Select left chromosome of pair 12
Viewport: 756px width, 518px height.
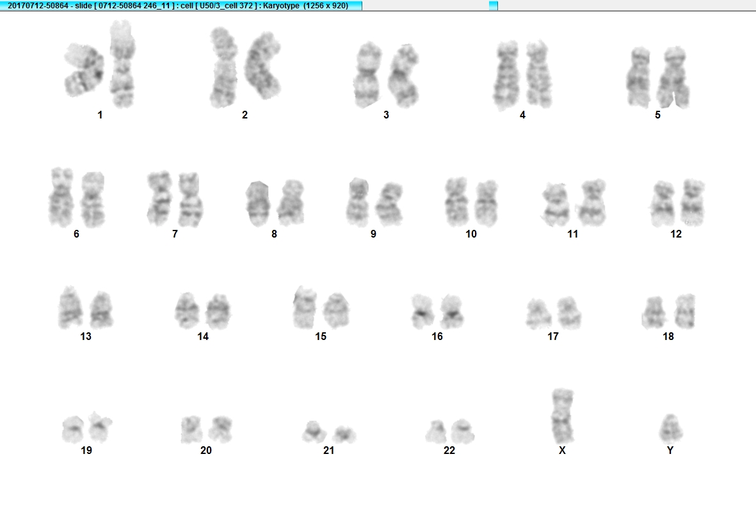coord(663,204)
